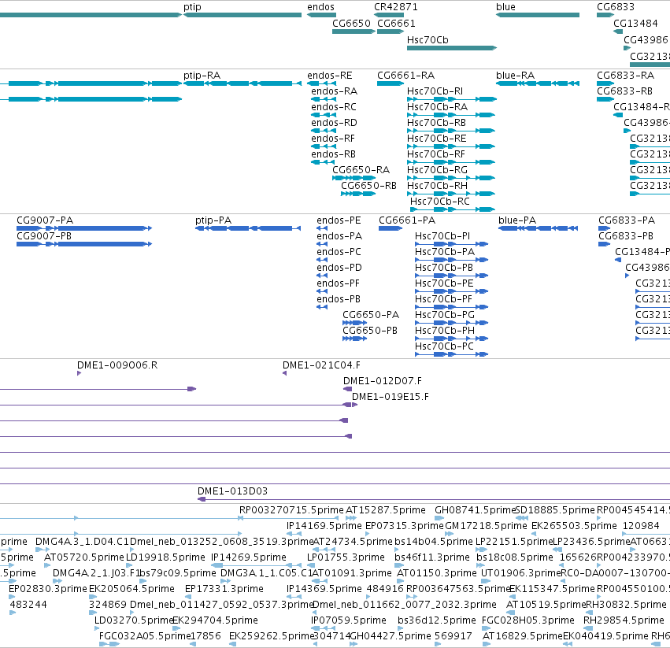The width and height of the screenshot is (670, 648).
Task: Select the Hsc70Cb teal gene bar
Action: (x=452, y=48)
